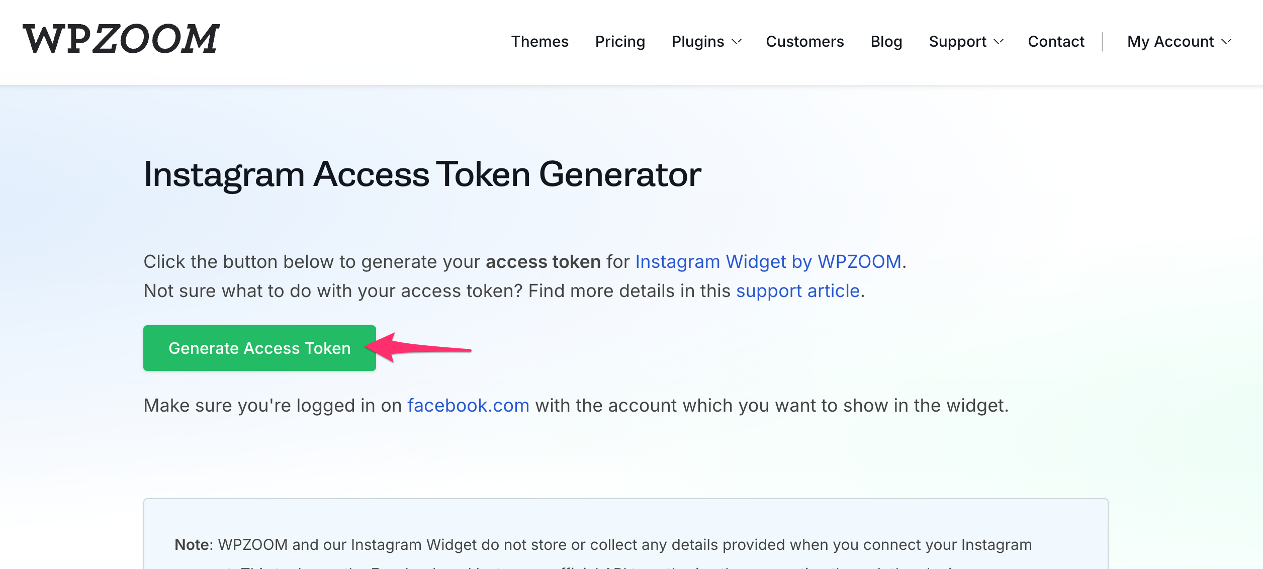Click the My Account menu label
The width and height of the screenshot is (1263, 569).
[1170, 41]
